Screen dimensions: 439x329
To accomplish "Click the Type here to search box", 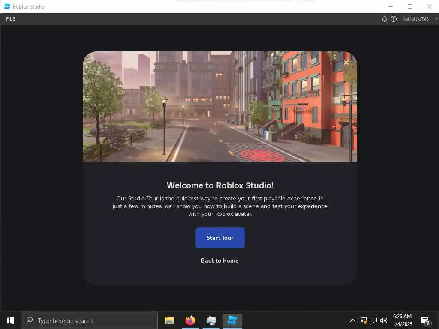I will pyautogui.click(x=89, y=320).
